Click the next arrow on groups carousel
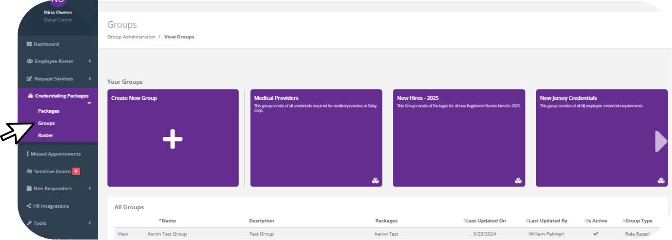 (x=661, y=142)
